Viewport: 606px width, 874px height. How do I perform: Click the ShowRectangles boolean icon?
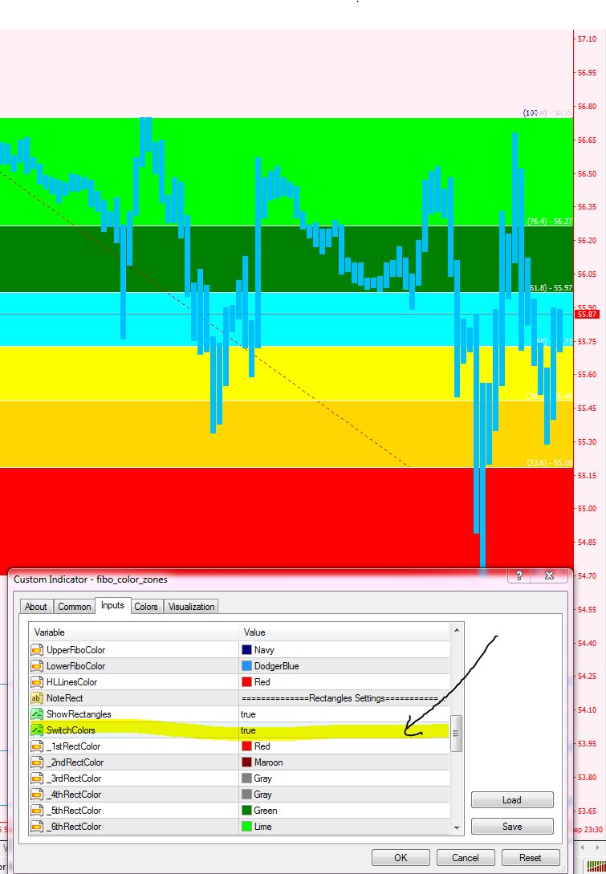pyautogui.click(x=37, y=714)
